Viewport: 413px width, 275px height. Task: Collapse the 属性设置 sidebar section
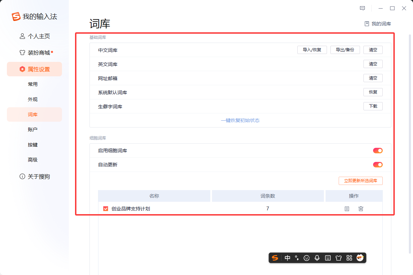click(x=34, y=69)
